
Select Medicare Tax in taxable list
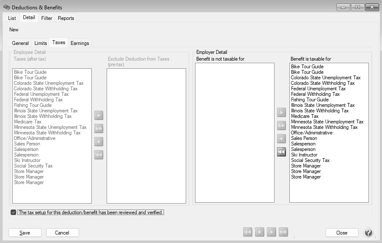(x=305, y=116)
